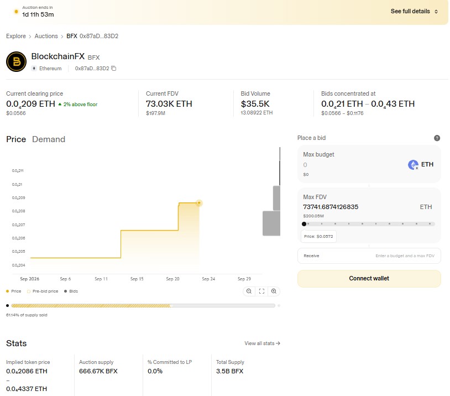Click the Ethereum network icon
Viewport: 450px width, 396px height.
(x=34, y=69)
